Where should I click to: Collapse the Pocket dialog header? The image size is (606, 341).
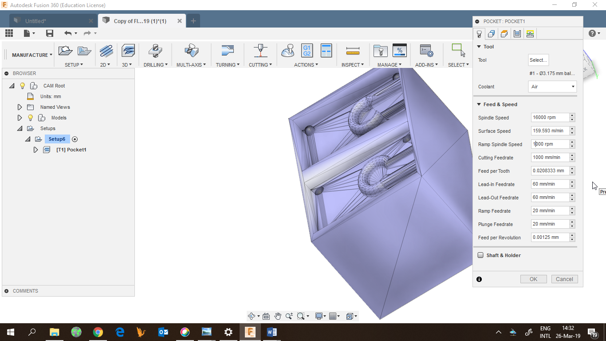477,21
